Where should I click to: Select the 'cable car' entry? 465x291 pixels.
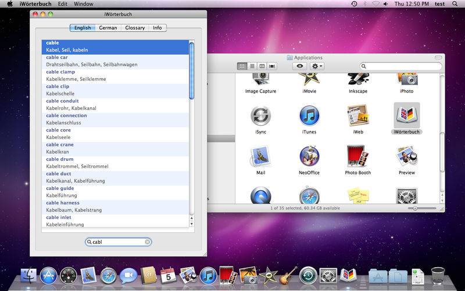(115, 61)
